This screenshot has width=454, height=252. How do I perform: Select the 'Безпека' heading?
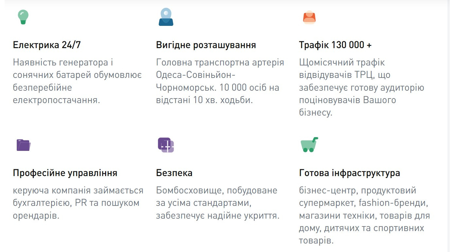pos(174,173)
